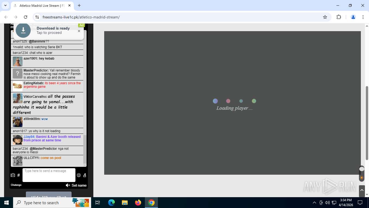Open the Chrome profile icon

(353, 17)
